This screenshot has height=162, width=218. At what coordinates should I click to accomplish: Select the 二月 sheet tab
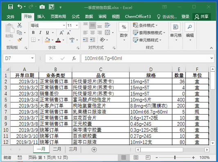tap(57, 149)
